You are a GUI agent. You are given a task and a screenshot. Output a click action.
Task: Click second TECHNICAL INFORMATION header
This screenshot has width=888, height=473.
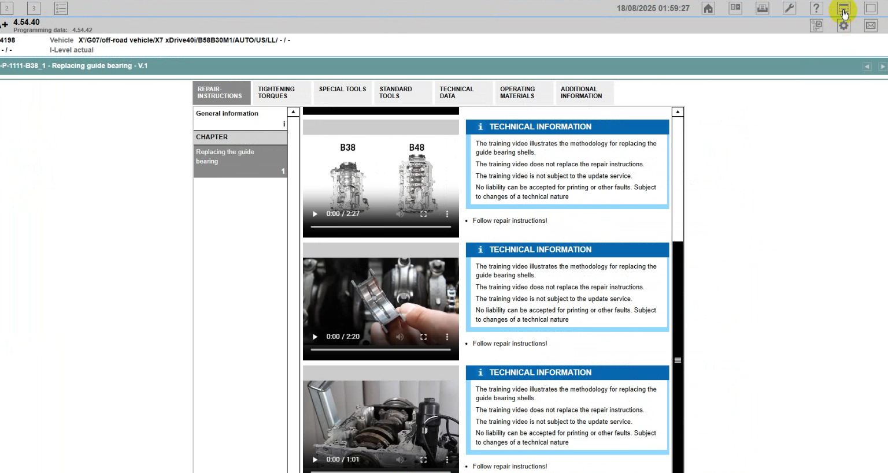tap(567, 250)
